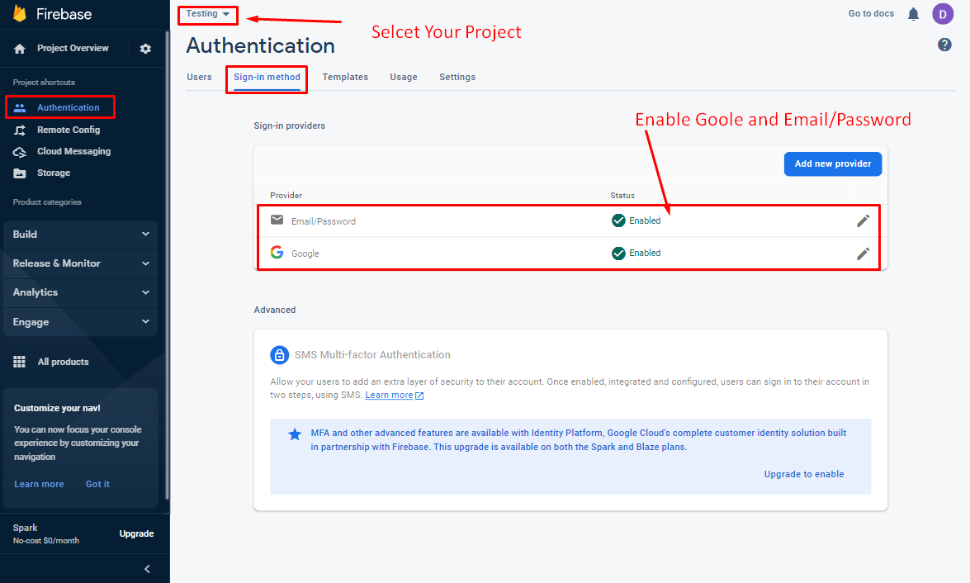This screenshot has height=583, width=970.
Task: Select the Sign-in method tab
Action: coord(267,77)
